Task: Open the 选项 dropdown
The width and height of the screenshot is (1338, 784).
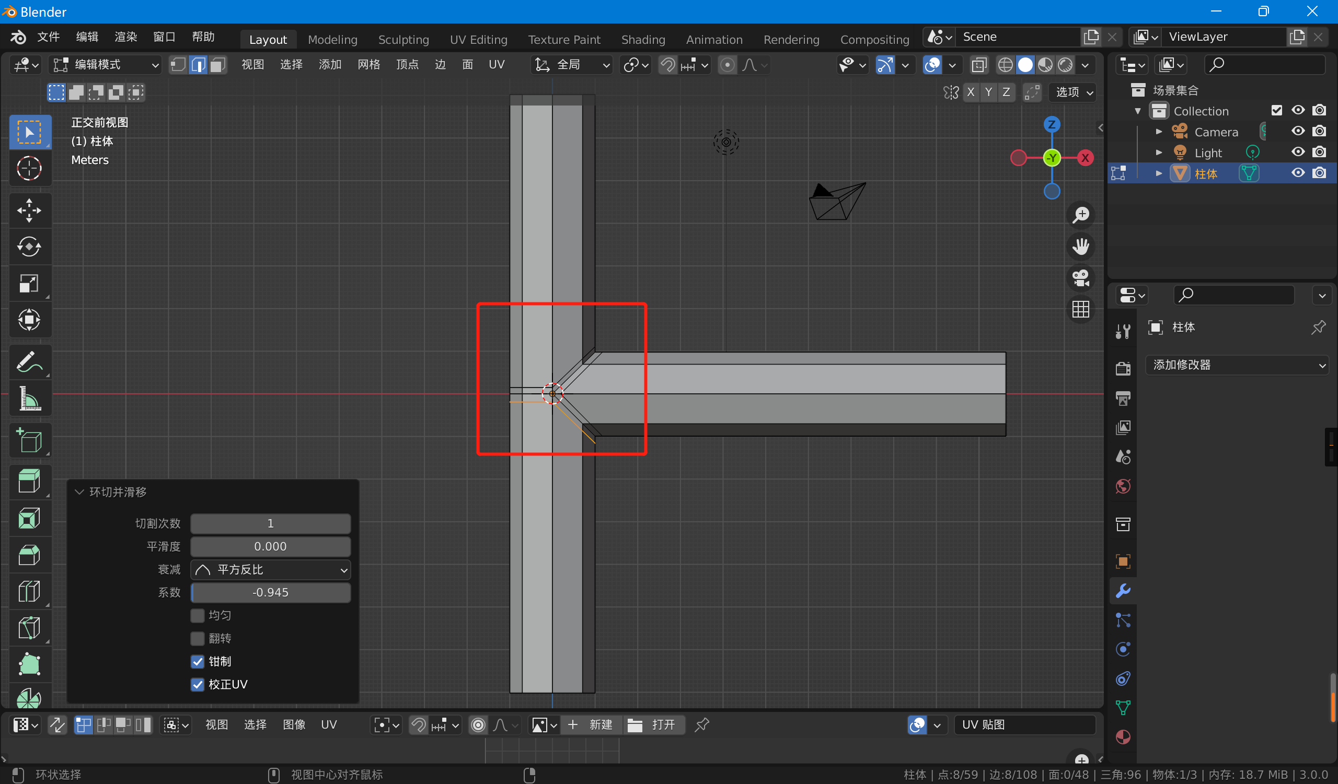Action: click(1073, 92)
